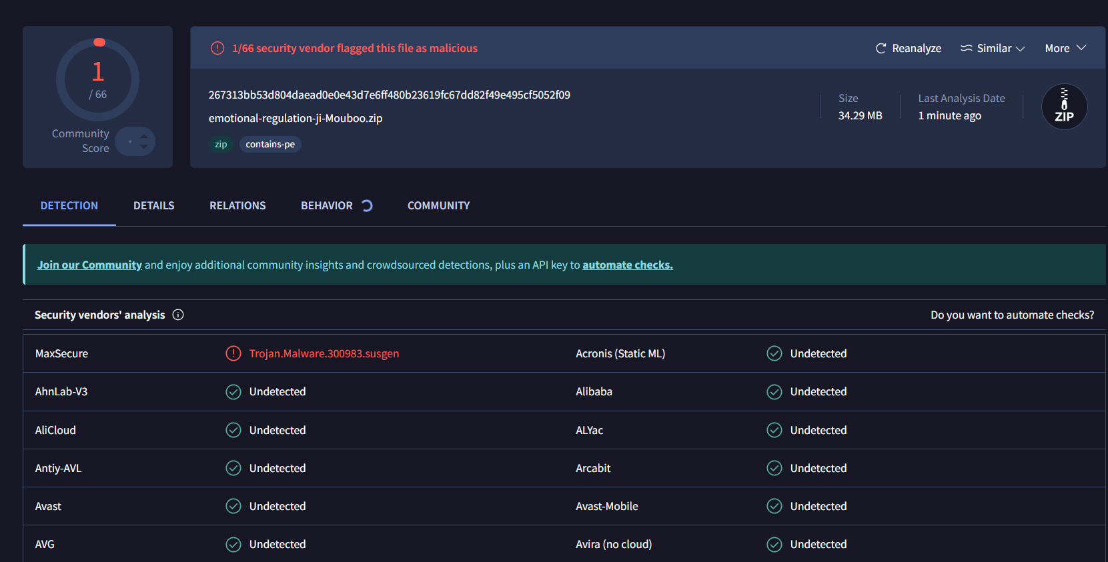Click the Acronis (Static ML) undetected checkmark icon

(774, 353)
